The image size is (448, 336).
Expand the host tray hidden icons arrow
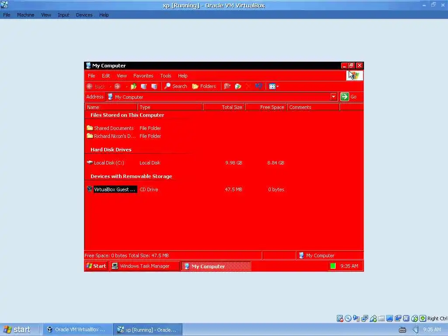(416, 330)
